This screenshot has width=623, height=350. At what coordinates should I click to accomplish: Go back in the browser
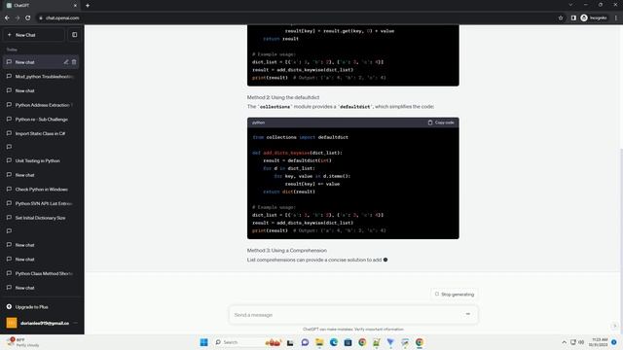(x=7, y=17)
